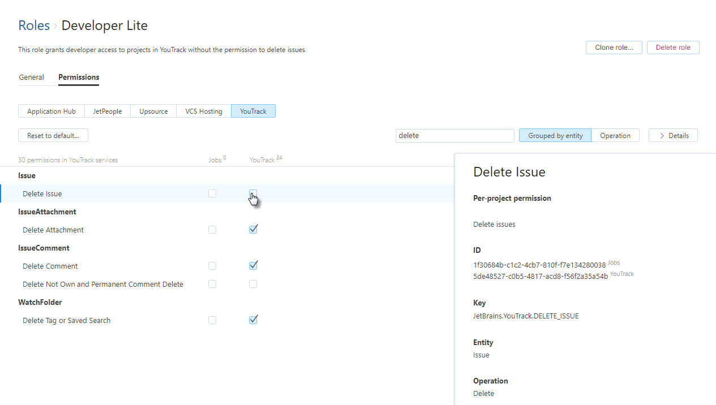Switch grouping to Operation
Viewport: 716px width, 405px height.
coord(615,135)
